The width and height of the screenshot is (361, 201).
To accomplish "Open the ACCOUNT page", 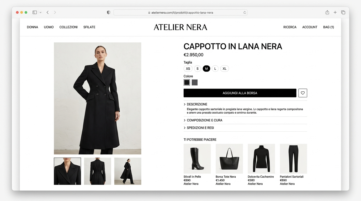I will coord(310,27).
